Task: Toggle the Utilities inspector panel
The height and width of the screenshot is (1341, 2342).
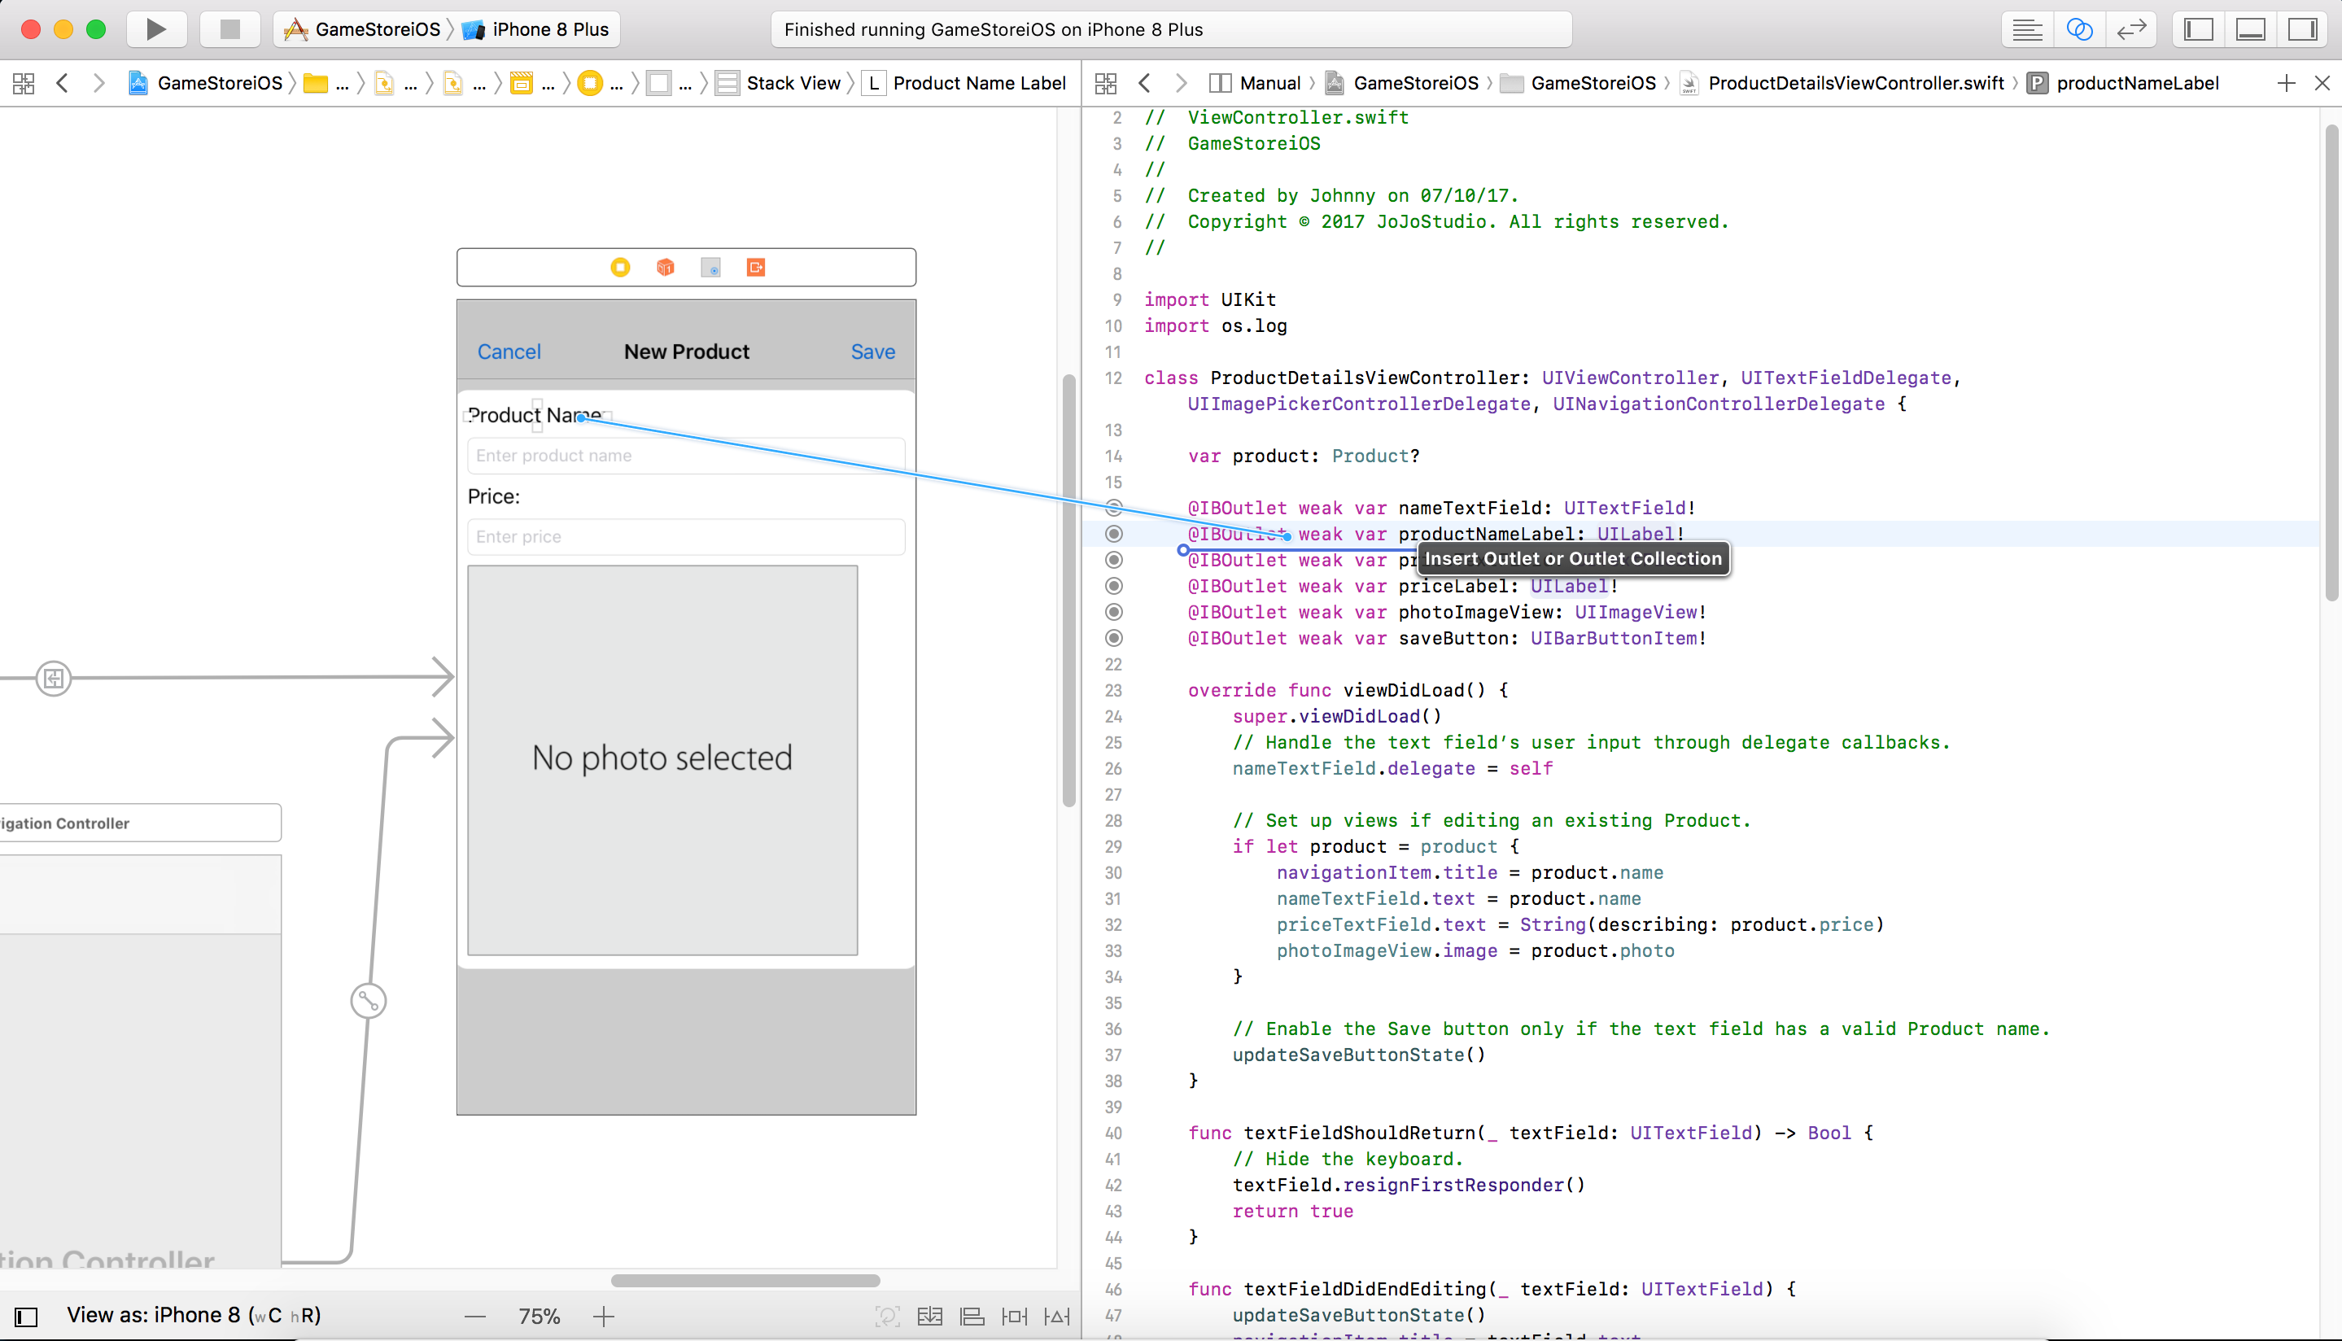Action: [x=2302, y=29]
